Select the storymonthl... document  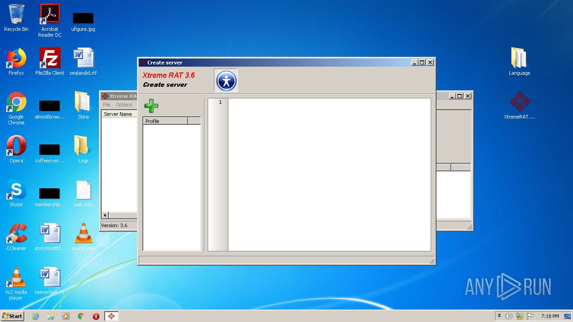click(50, 237)
